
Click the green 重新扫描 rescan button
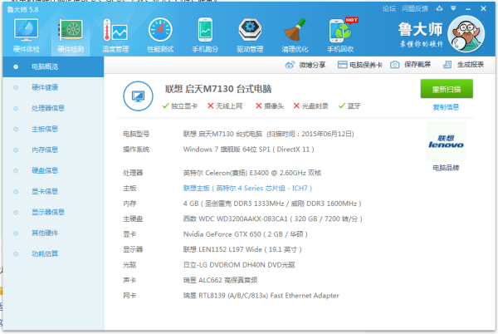[447, 89]
